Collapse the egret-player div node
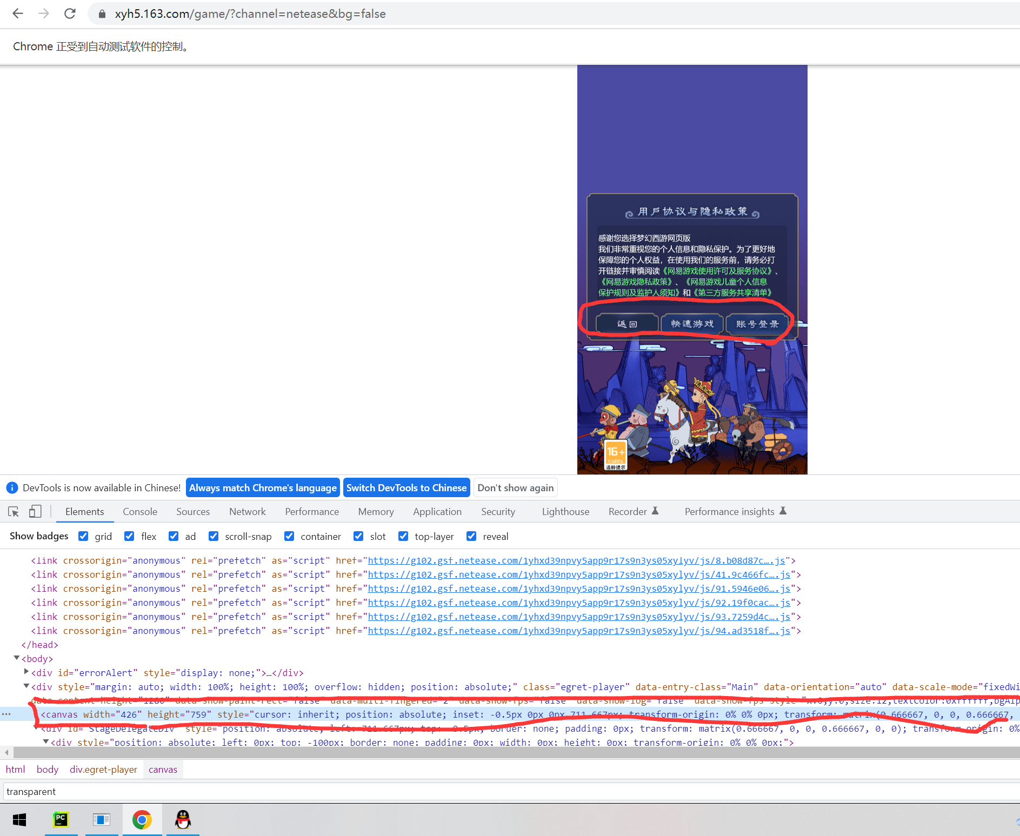This screenshot has width=1020, height=836. click(26, 686)
